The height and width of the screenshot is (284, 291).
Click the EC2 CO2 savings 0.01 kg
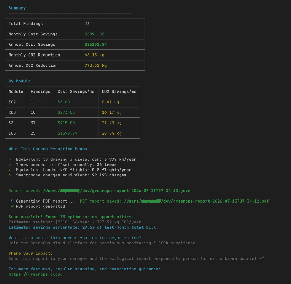110,102
